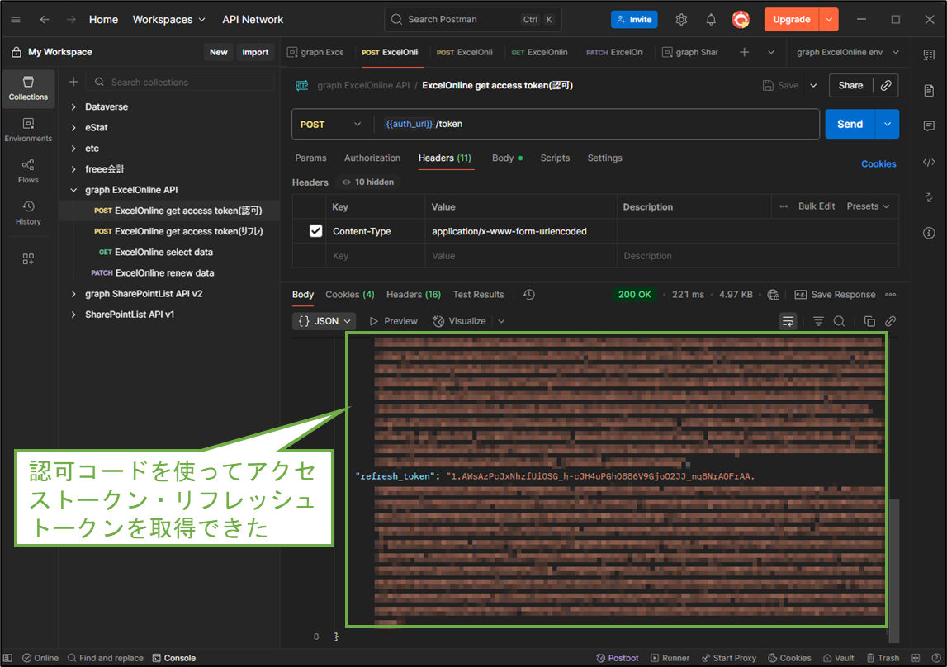
Task: Open response history clock icon
Action: [529, 295]
